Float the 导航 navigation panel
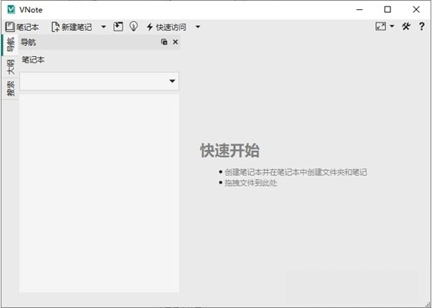Screen dimensions: 432x308 [x=164, y=42]
